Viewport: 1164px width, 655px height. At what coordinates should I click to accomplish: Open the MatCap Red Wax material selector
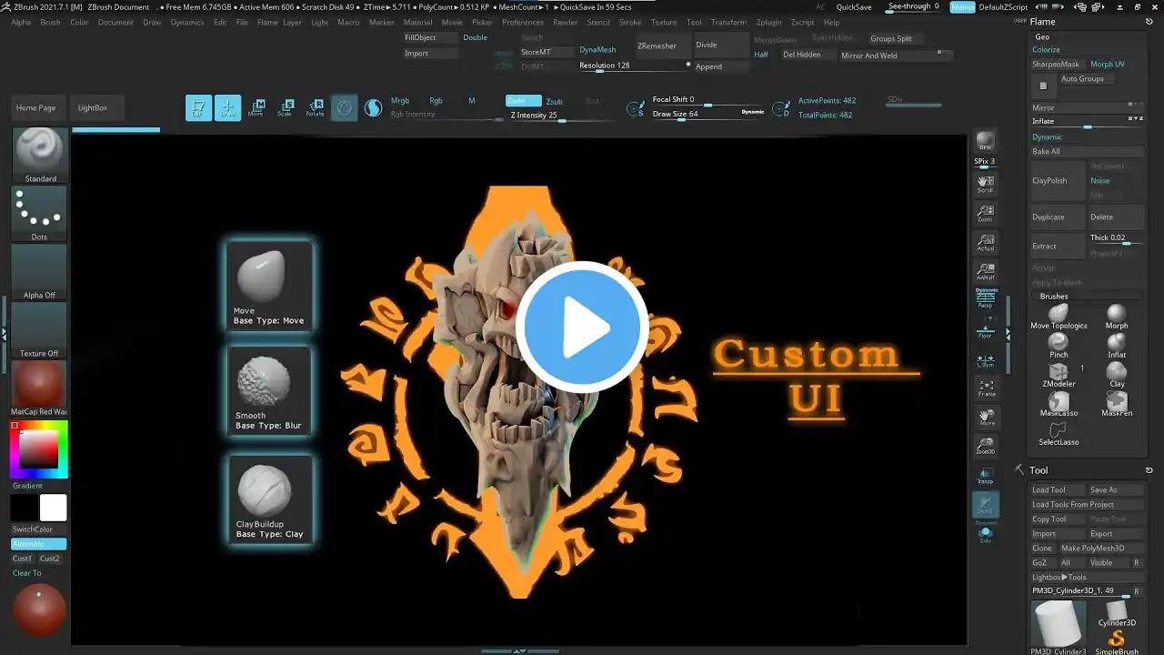(39, 388)
